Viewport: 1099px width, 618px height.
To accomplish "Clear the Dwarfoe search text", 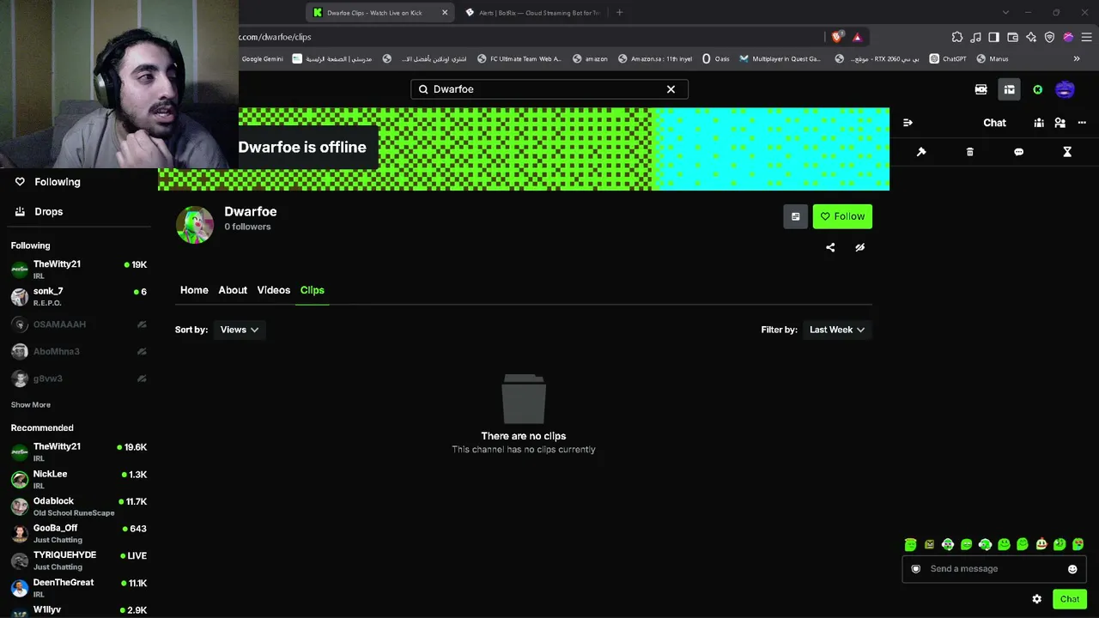I will (671, 89).
